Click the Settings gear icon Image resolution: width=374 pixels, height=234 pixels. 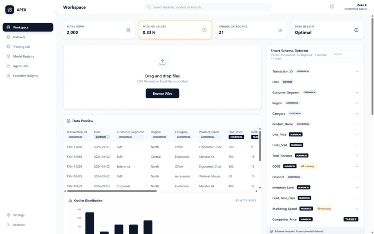tap(8, 215)
